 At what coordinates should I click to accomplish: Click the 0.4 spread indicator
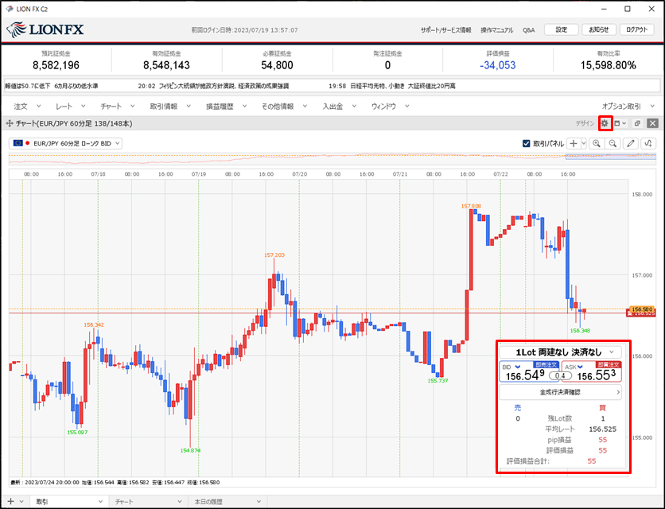pos(560,376)
